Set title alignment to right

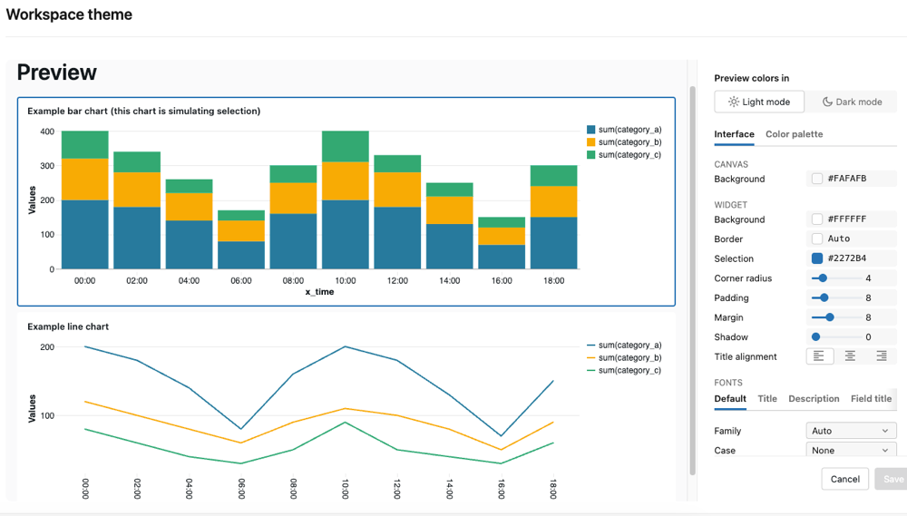click(881, 356)
